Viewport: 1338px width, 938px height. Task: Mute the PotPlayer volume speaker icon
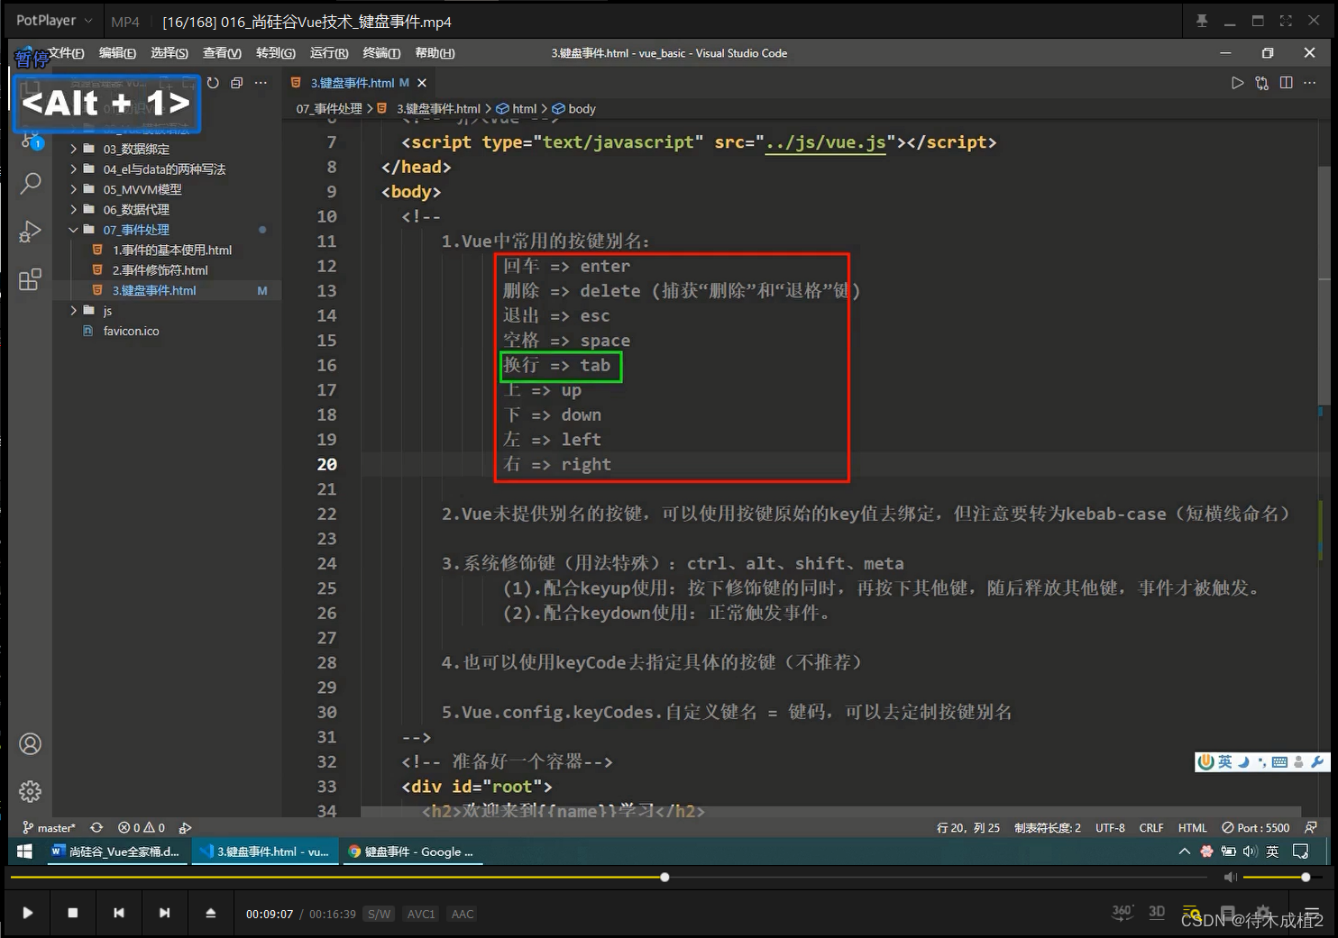click(x=1231, y=877)
